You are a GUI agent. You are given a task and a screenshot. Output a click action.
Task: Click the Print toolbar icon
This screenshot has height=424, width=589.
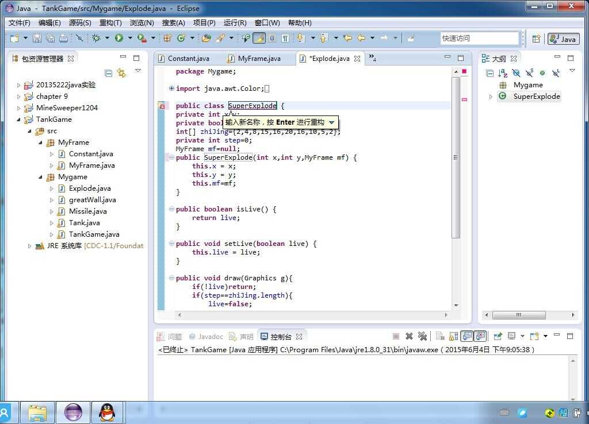coord(64,38)
